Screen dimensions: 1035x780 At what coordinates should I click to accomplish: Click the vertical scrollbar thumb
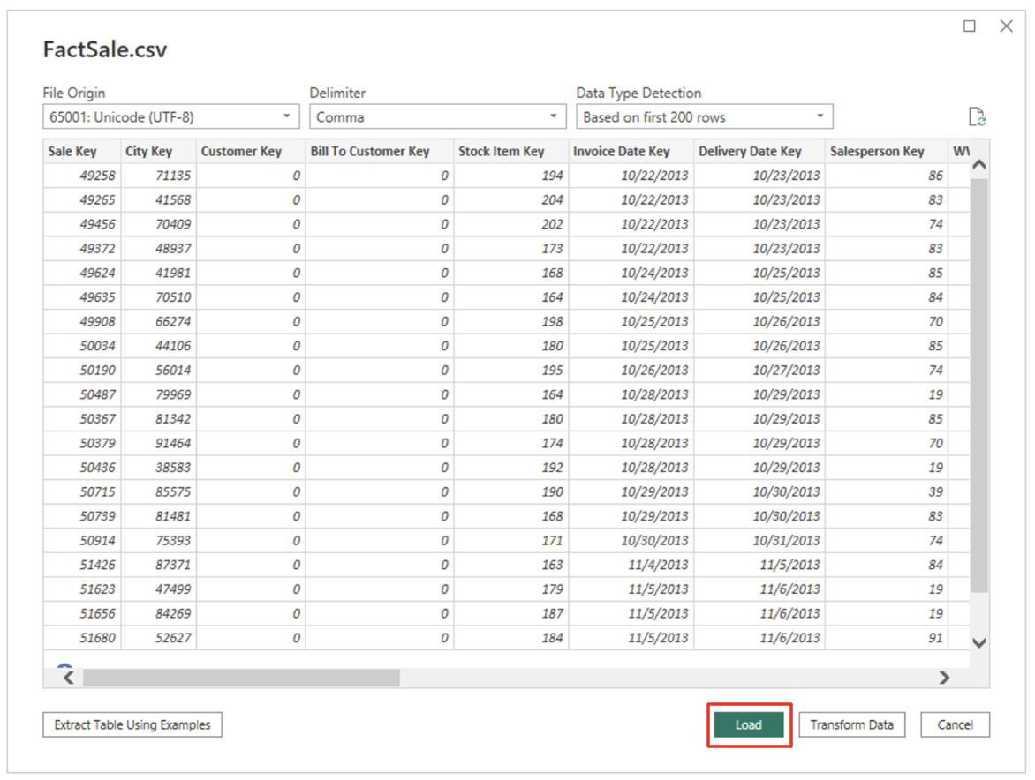978,386
